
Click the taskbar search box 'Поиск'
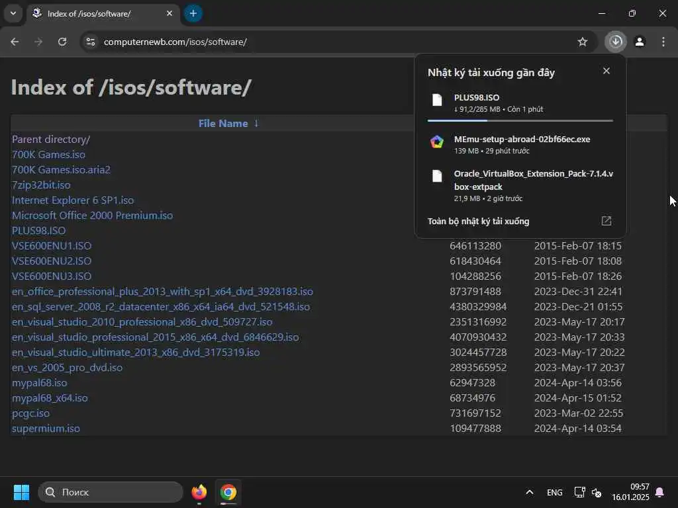[x=111, y=492]
